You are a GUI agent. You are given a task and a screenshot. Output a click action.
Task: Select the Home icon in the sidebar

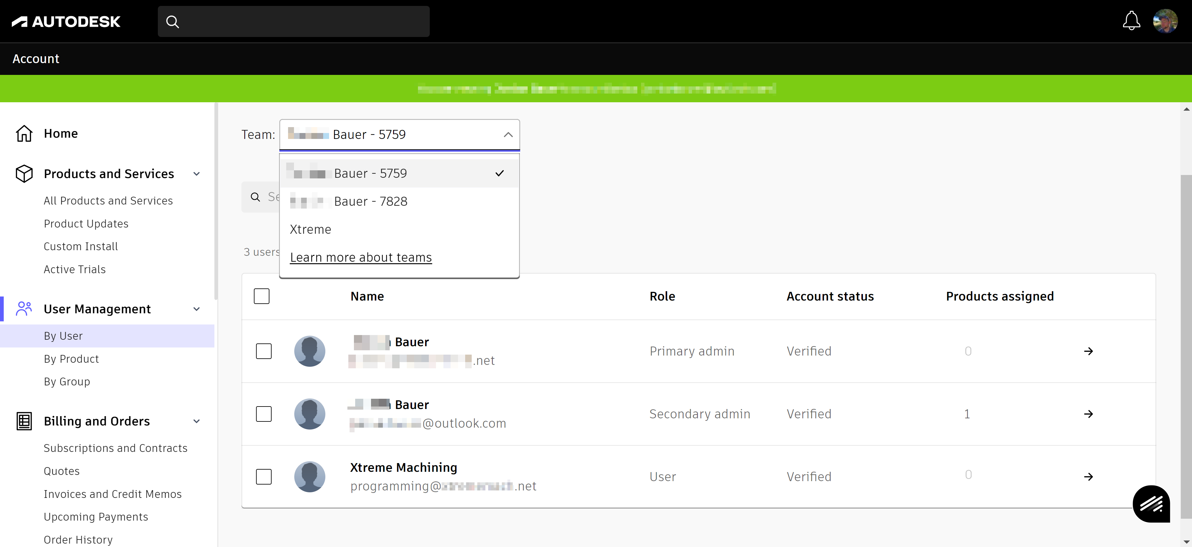click(x=24, y=133)
